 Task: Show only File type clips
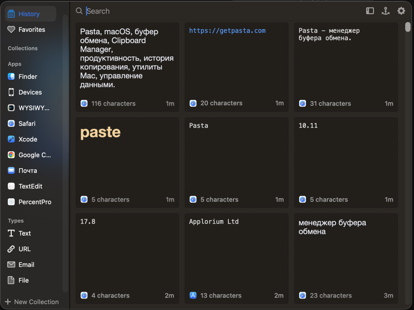[x=30, y=280]
